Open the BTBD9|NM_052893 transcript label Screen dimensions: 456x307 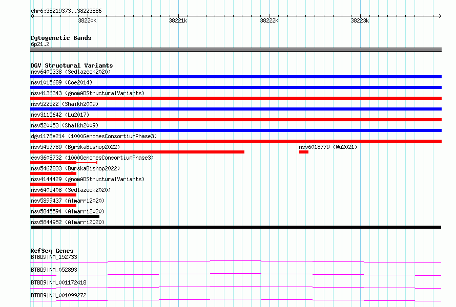coord(54,270)
